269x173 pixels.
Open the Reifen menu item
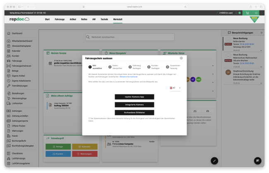pos(84,19)
